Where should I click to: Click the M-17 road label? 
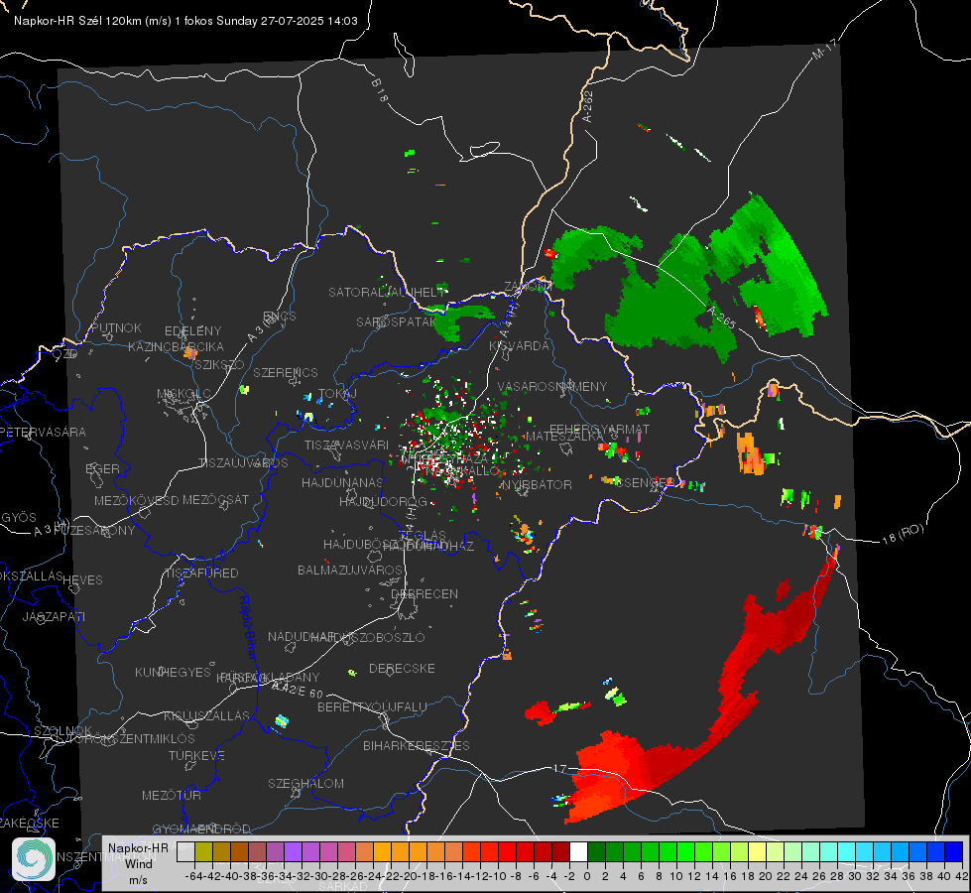tap(824, 50)
